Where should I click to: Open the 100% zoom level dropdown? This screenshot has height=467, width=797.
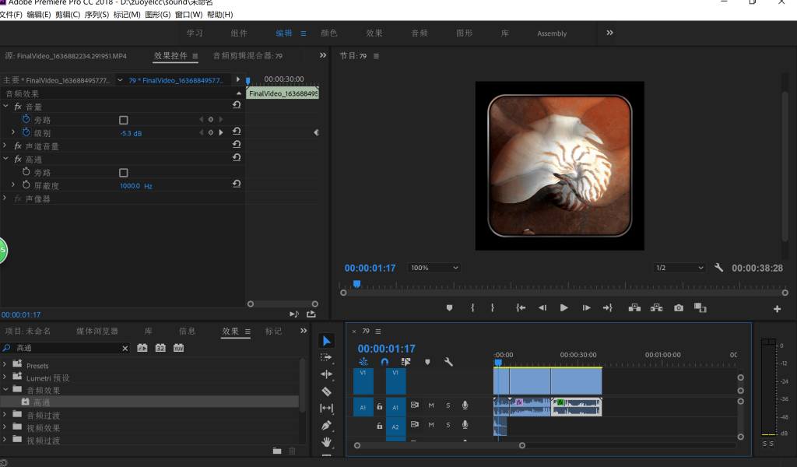click(x=434, y=268)
